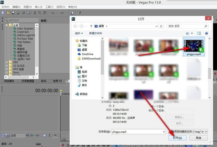
Task: Click the track Mute icon
Action: pos(44,135)
